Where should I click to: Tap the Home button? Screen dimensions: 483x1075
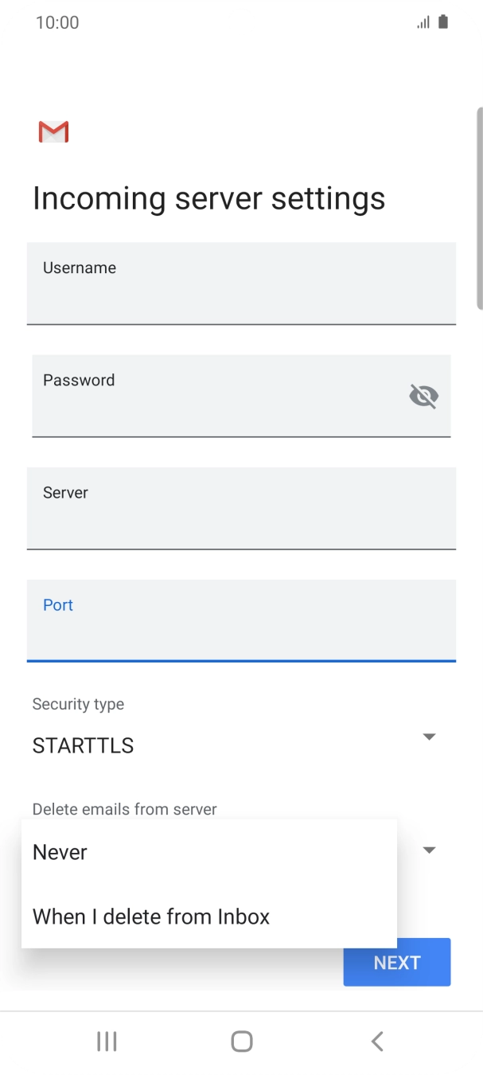(x=241, y=1041)
